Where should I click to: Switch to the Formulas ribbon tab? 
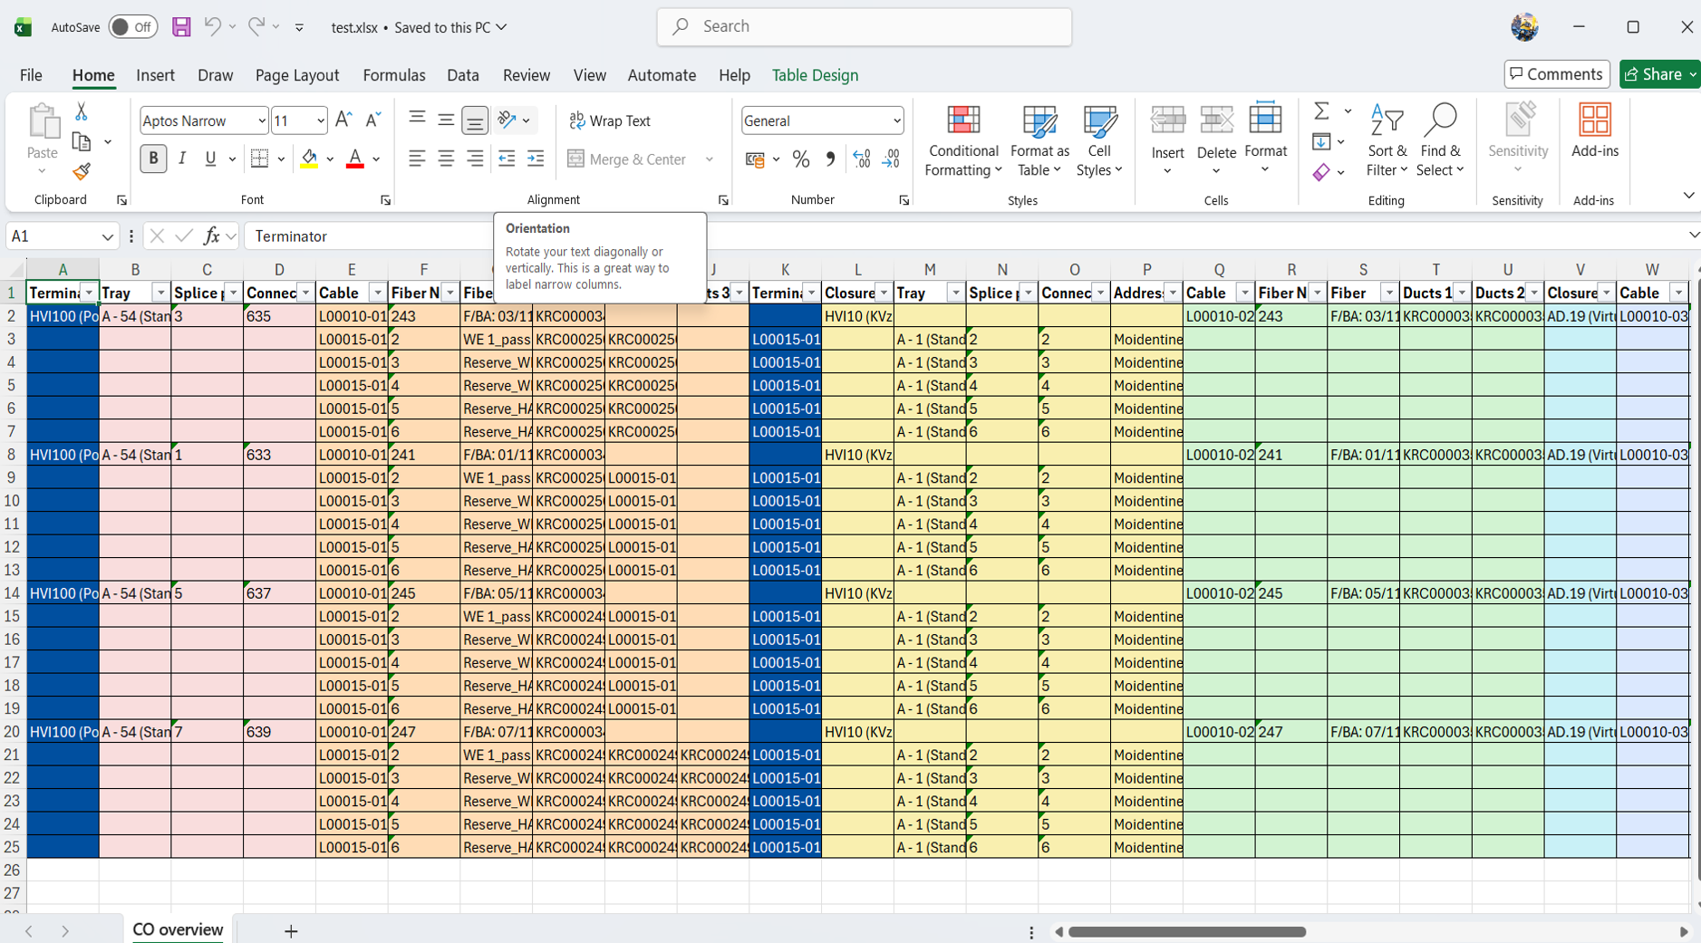click(x=393, y=75)
